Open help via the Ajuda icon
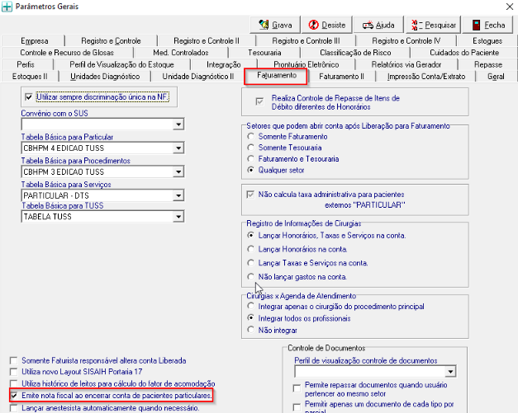 point(368,25)
